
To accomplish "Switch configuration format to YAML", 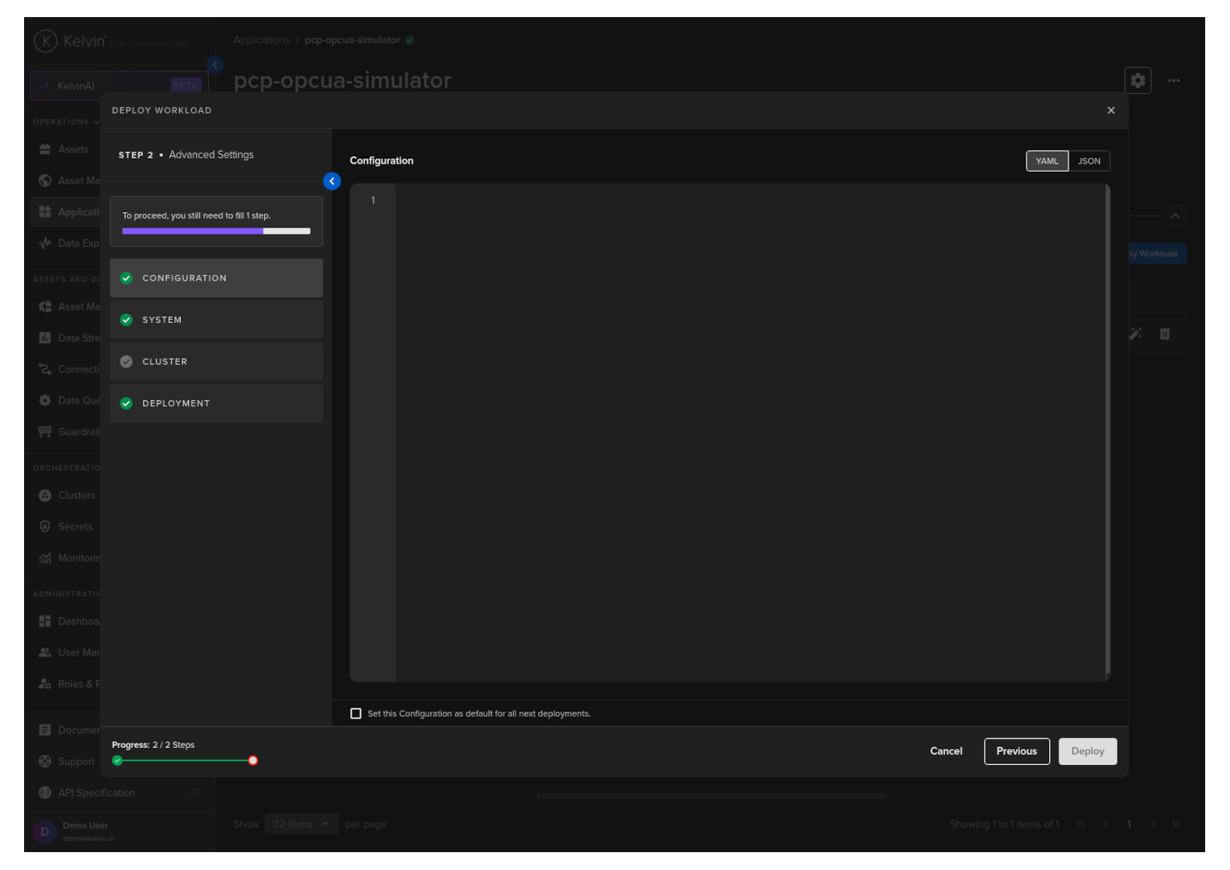I will pos(1047,161).
